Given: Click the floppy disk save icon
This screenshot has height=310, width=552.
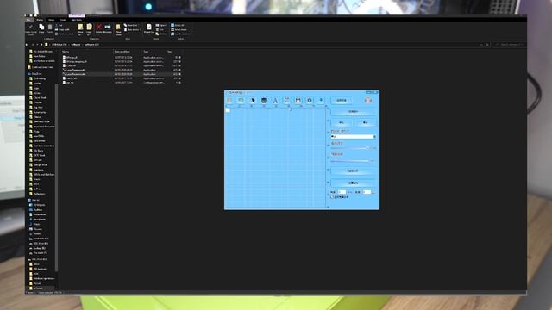Looking at the screenshot, I should pyautogui.click(x=298, y=101).
